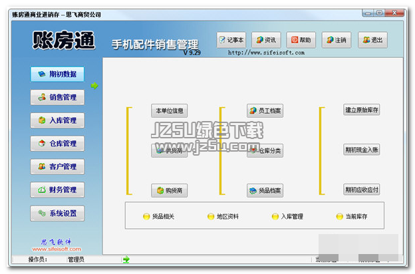Choose the 入库管理 radio option
This screenshot has width=415, height=274.
point(275,217)
